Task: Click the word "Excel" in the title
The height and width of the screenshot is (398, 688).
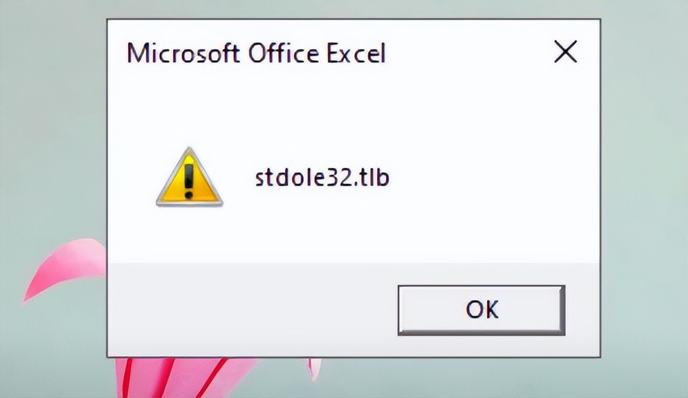Action: [356, 54]
